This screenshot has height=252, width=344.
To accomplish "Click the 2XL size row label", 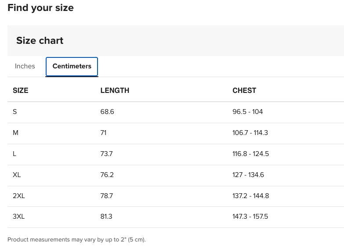I will point(19,196).
